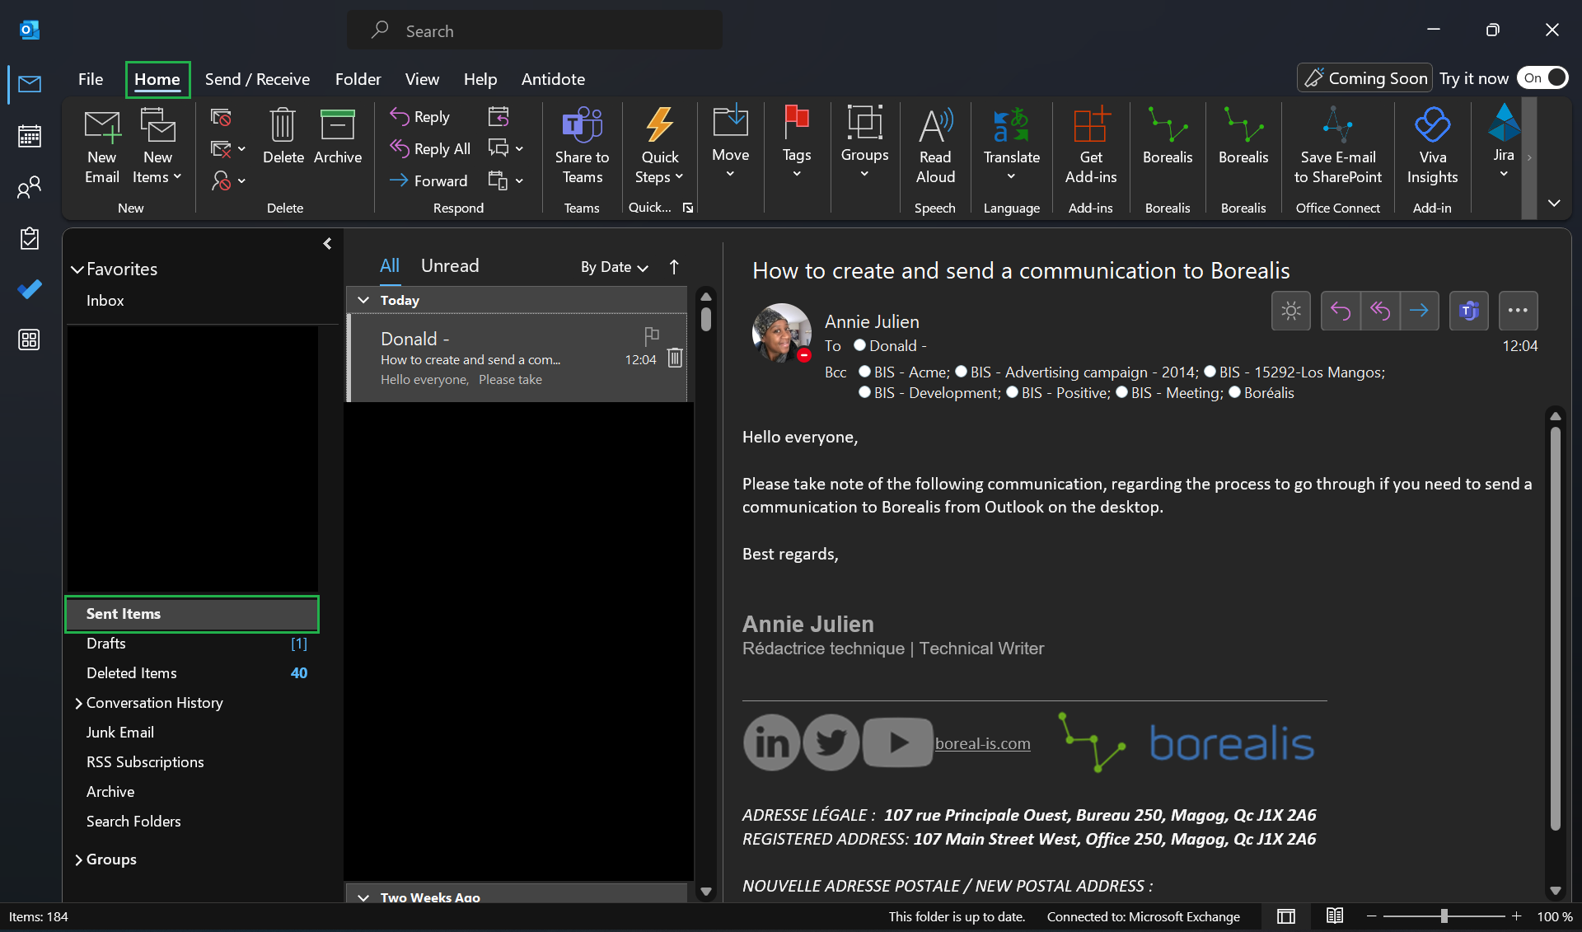
Task: Save E-mail to SharePoint
Action: click(1337, 147)
